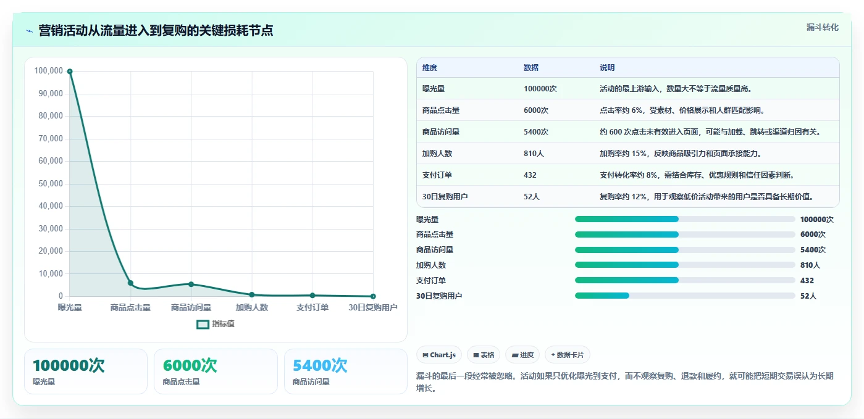Click the 加购人数 data point on chart
The height and width of the screenshot is (419, 864).
(x=252, y=294)
